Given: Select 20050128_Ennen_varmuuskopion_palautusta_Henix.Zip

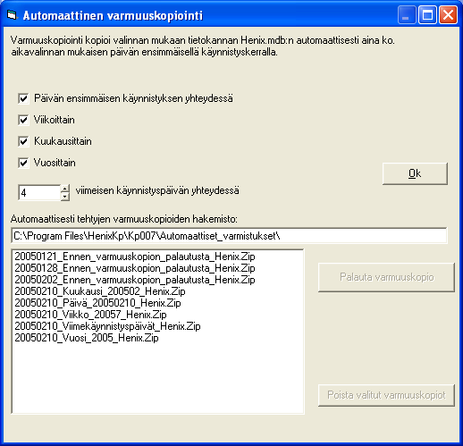Looking at the screenshot, I should click(135, 268).
